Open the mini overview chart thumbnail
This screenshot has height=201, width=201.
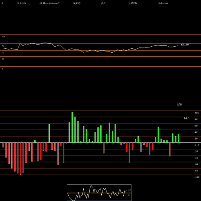coord(99,193)
